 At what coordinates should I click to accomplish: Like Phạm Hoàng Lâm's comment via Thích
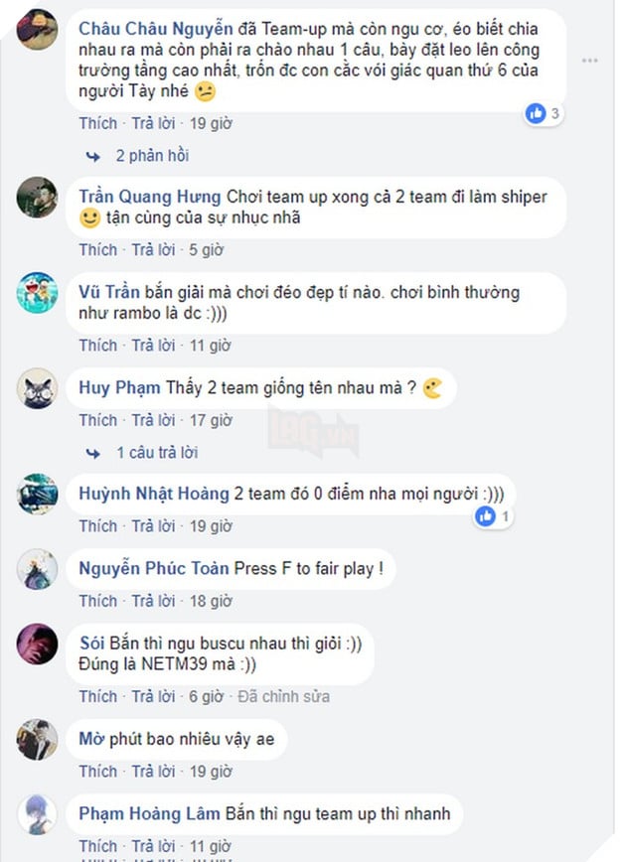coord(97,846)
